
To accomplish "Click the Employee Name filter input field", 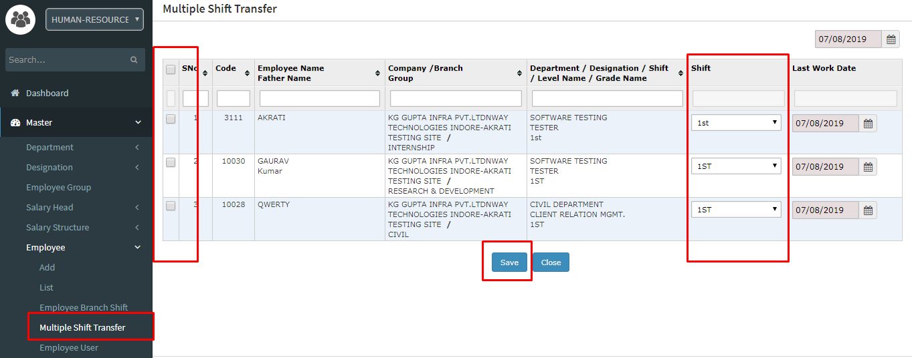I will 319,99.
